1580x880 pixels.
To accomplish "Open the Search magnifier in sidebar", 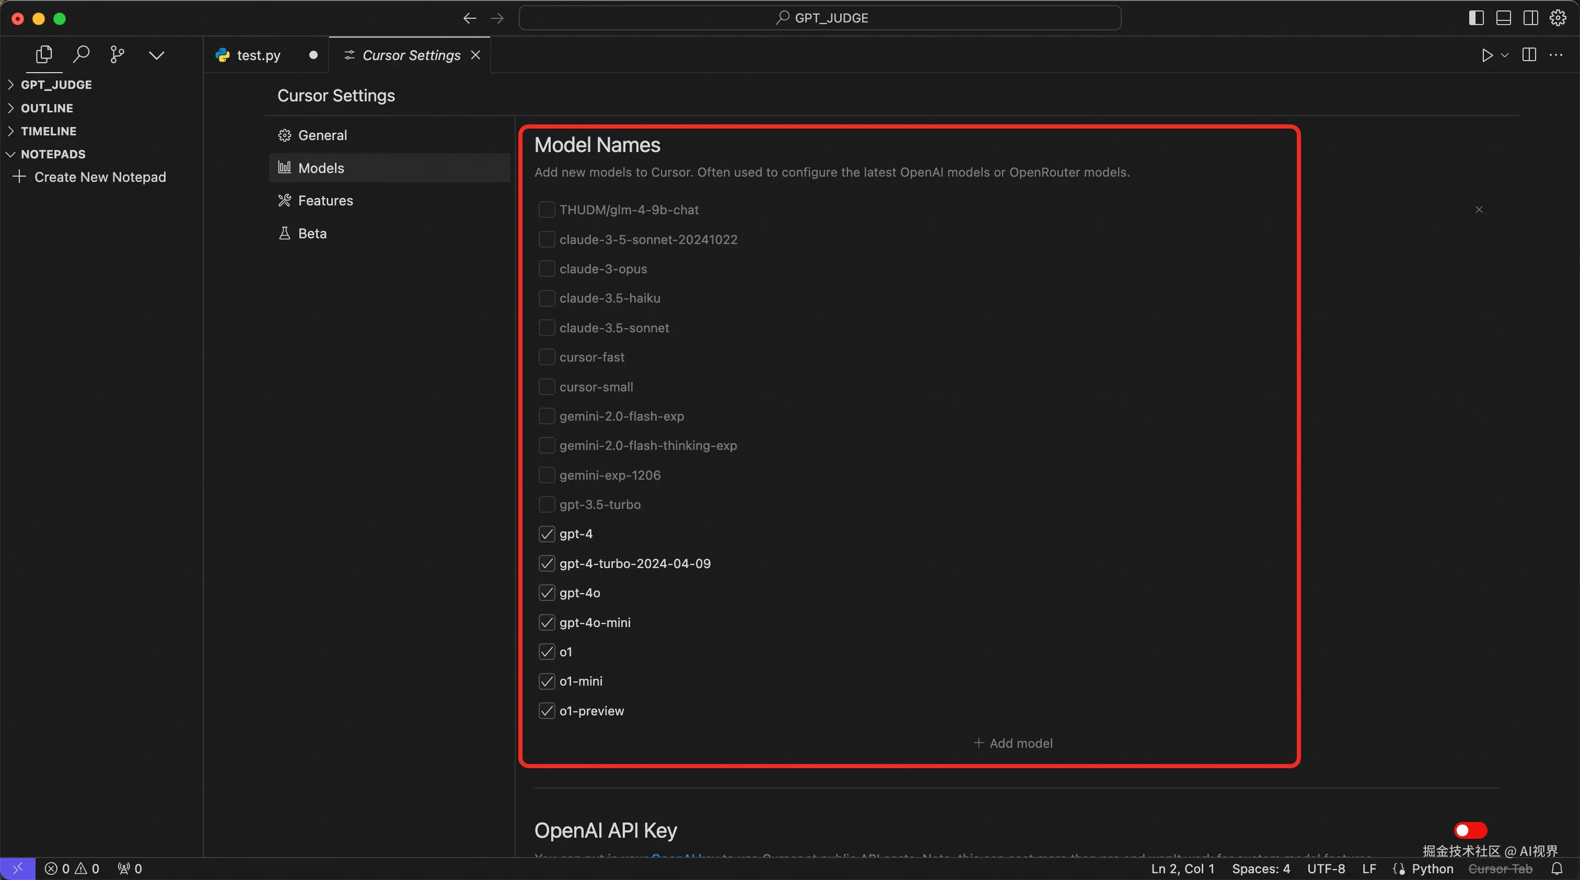I will coord(81,54).
